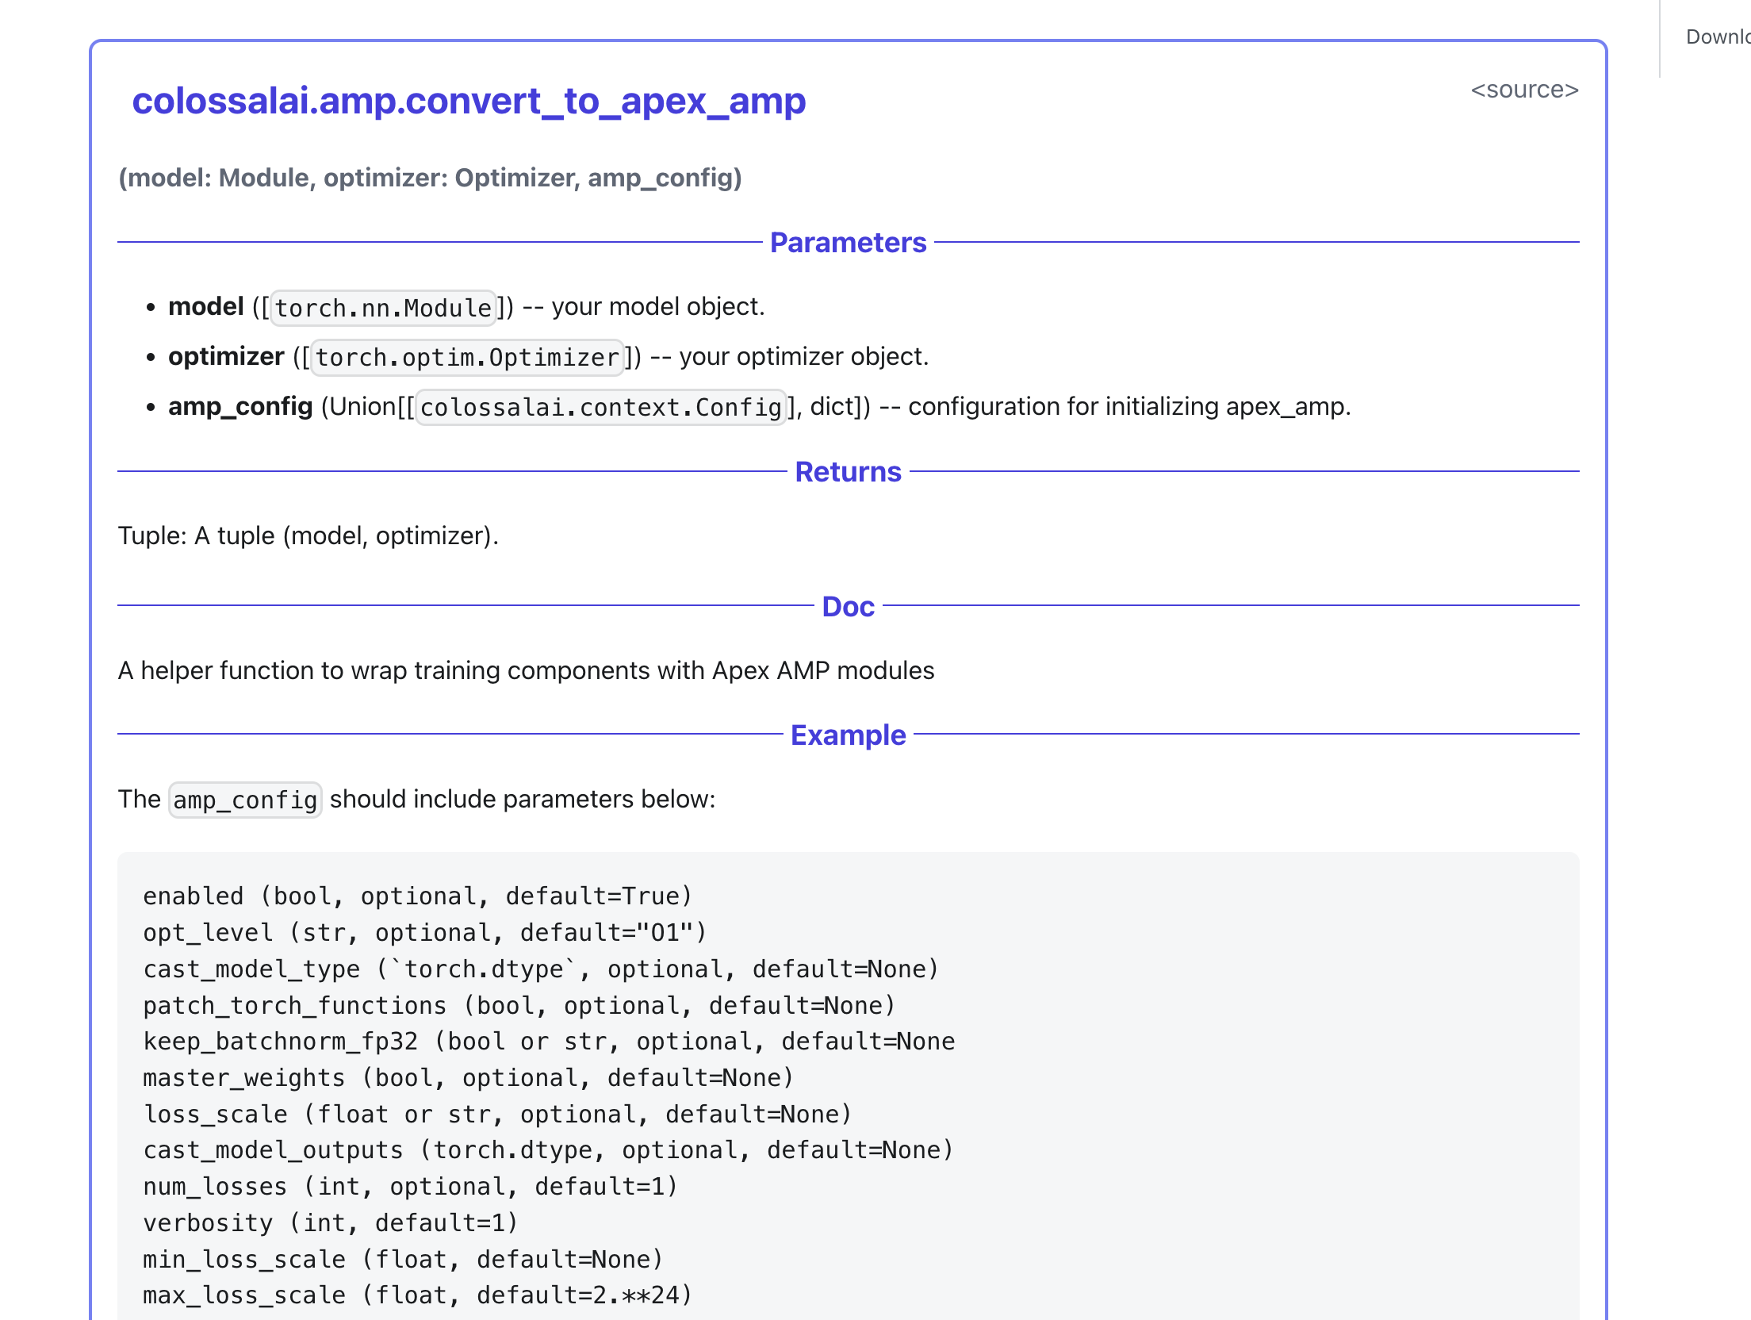This screenshot has height=1320, width=1751.
Task: Click the max_loss_scale line in code block
Action: tap(417, 1295)
